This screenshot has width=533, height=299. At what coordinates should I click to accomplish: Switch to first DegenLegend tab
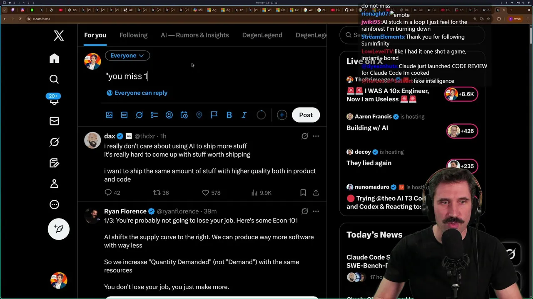[x=262, y=35]
